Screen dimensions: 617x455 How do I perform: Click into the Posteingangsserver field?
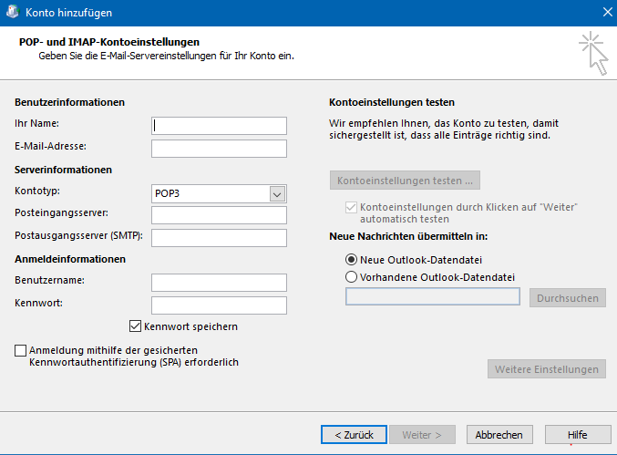[x=219, y=215]
